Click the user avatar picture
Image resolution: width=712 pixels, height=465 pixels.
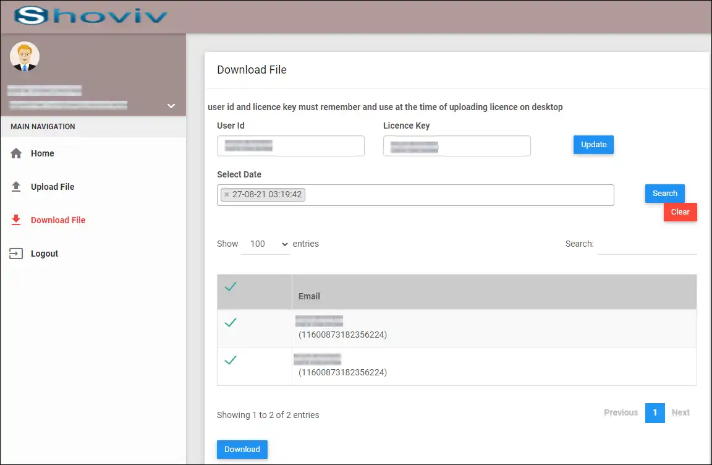coord(25,57)
